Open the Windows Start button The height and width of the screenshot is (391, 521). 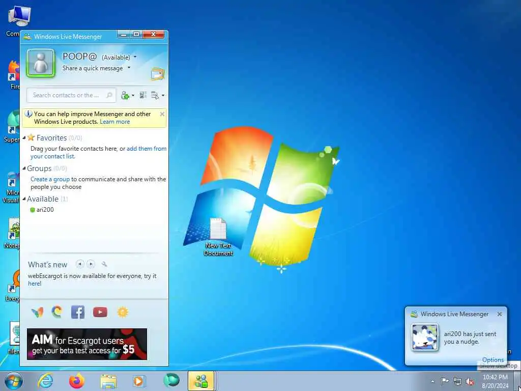(14, 381)
